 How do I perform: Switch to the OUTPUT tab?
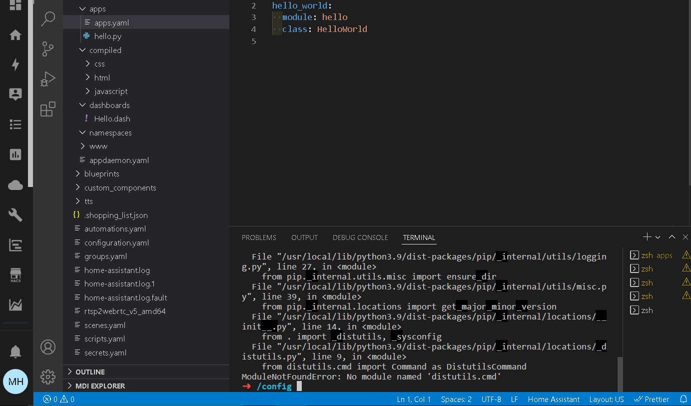[x=304, y=237]
